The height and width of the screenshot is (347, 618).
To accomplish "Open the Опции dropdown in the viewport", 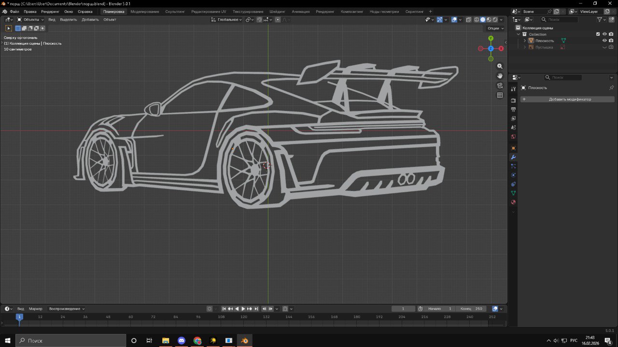I will (495, 28).
